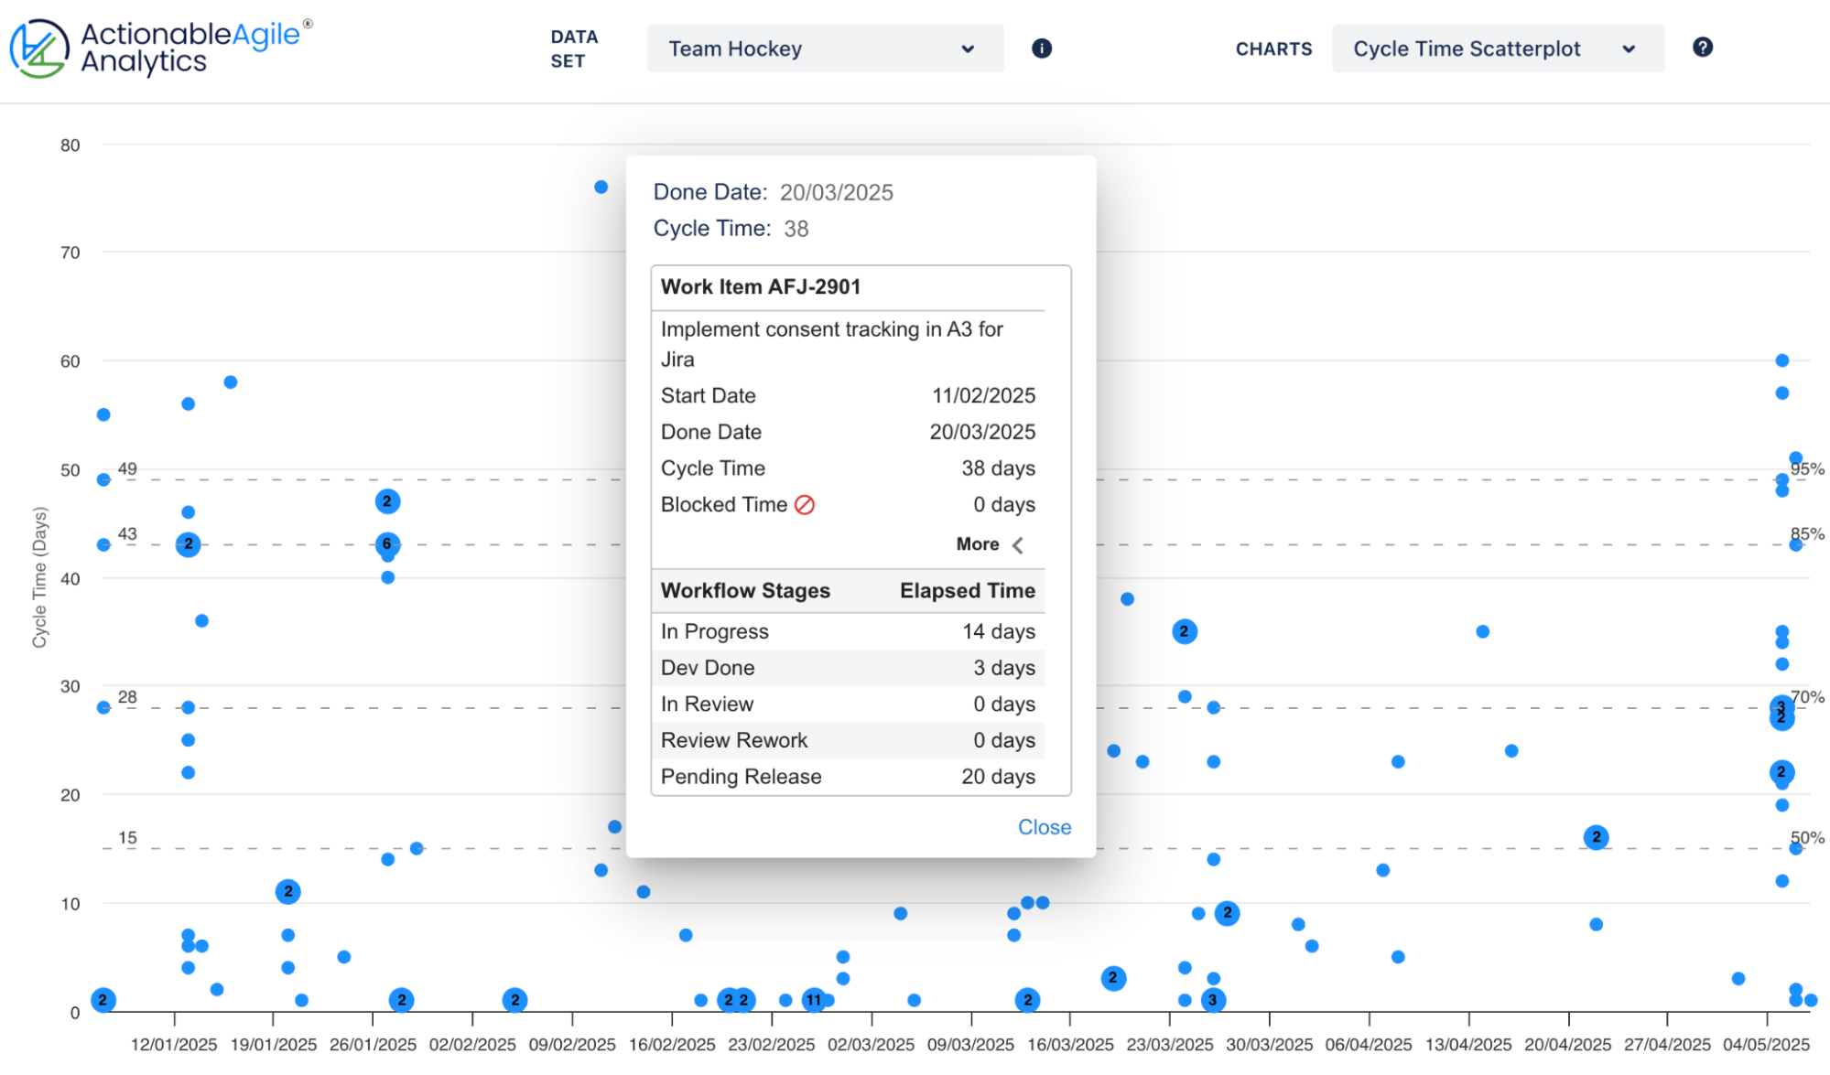This screenshot has width=1830, height=1075.
Task: Select the Pending Release workflow stage row
Action: tap(848, 777)
